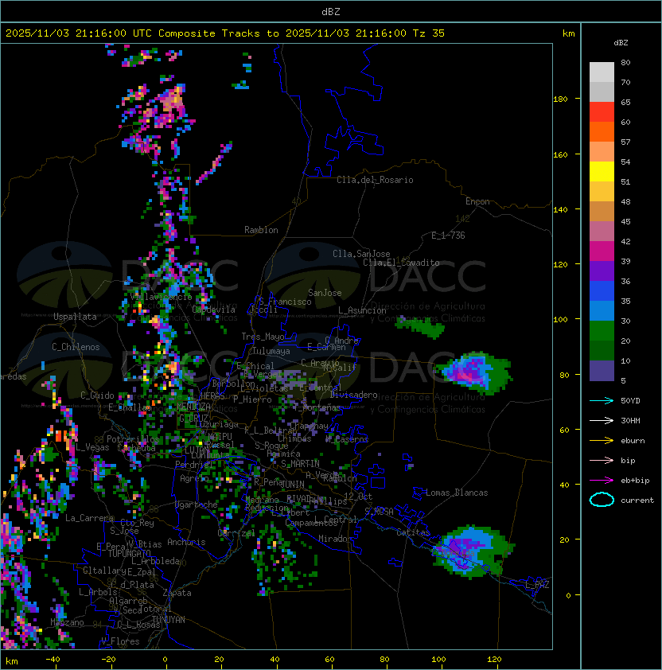Click the 'V_Flores' place label
Screen dimensions: 662x670
pyautogui.click(x=120, y=641)
